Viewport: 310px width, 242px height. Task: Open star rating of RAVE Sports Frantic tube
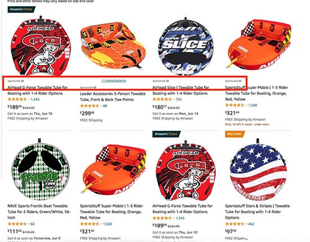17,224
